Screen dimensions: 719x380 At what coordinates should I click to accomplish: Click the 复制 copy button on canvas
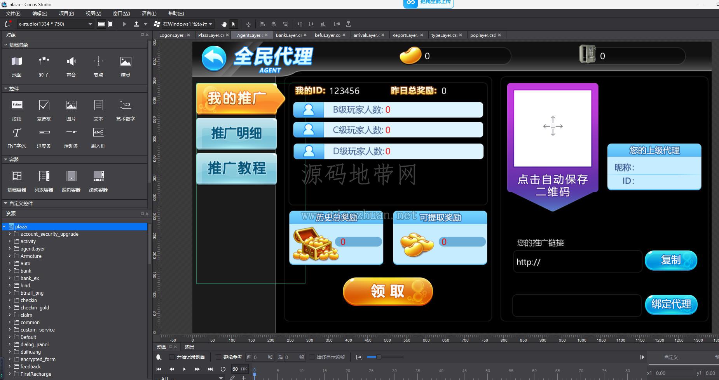pyautogui.click(x=671, y=260)
